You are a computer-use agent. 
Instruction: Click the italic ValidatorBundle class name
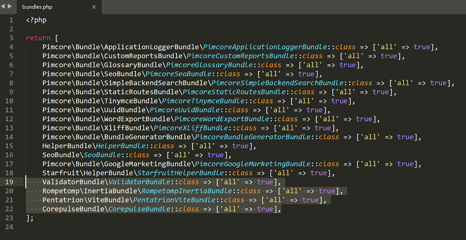[139, 182]
